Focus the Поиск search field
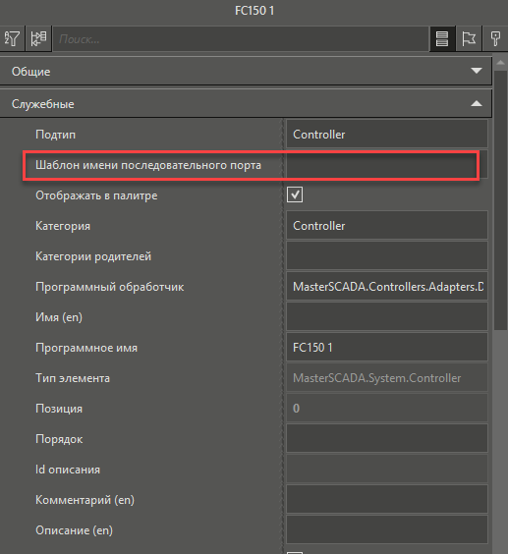 tap(241, 39)
